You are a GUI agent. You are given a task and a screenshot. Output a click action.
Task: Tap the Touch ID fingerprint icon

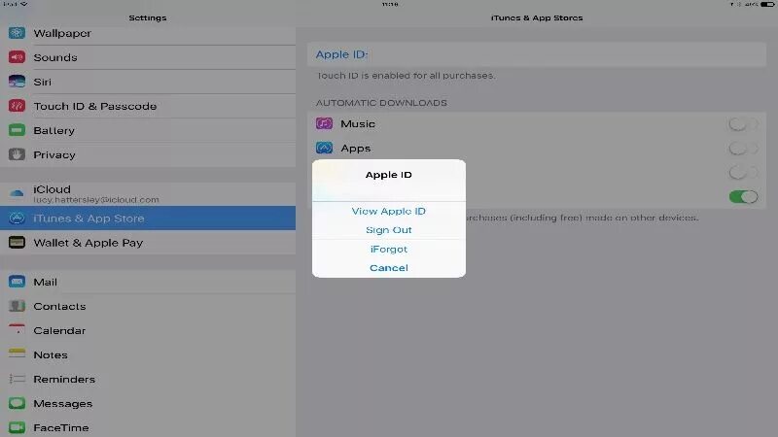coord(17,106)
